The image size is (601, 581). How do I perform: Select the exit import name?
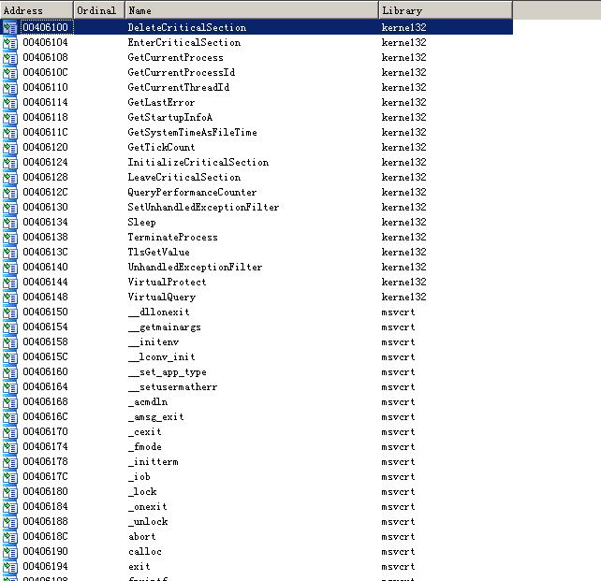(139, 566)
